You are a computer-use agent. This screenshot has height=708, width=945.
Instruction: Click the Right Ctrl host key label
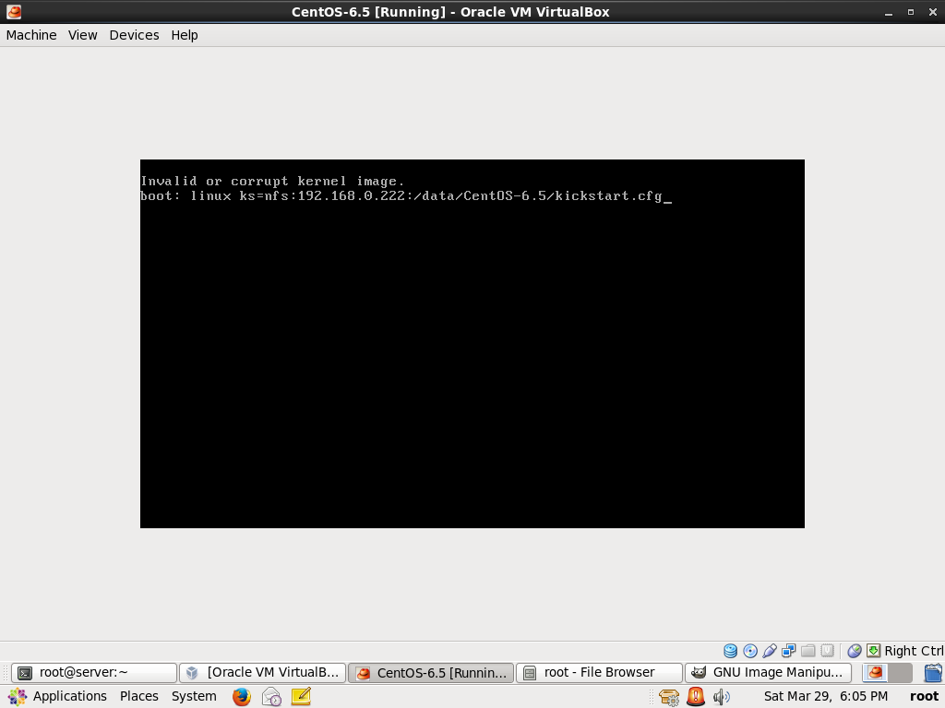pos(914,651)
